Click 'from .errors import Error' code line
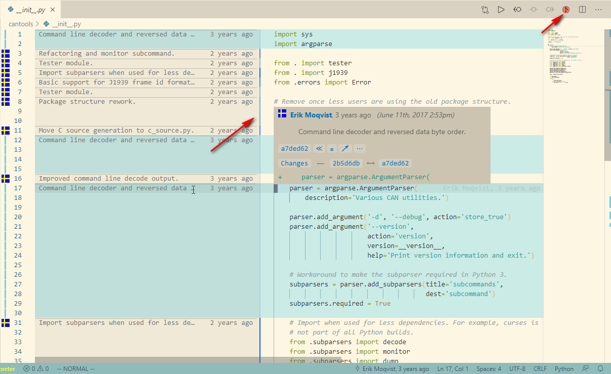This screenshot has height=374, width=611. point(322,82)
